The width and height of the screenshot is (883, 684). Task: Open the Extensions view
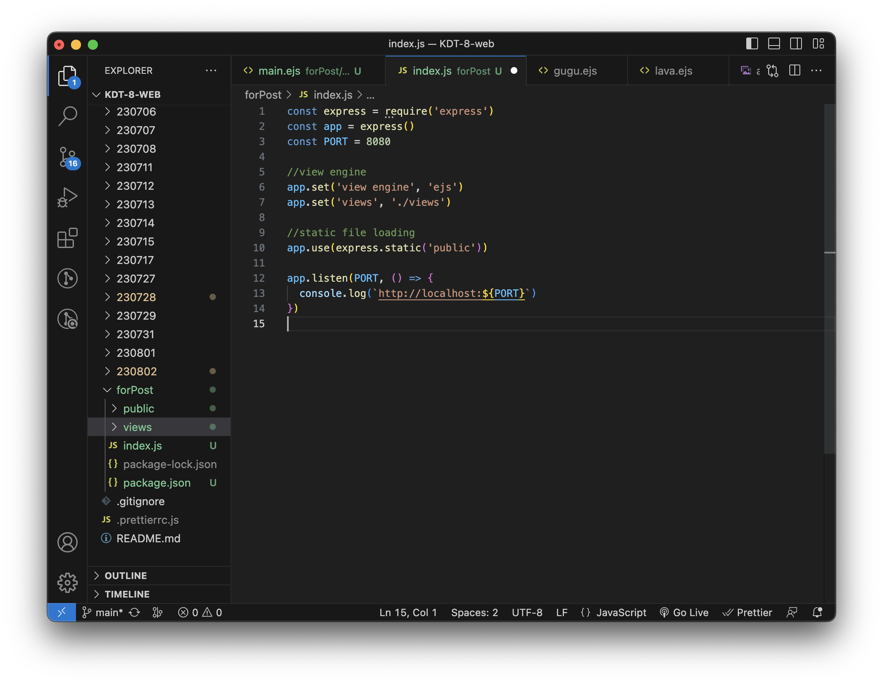tap(68, 238)
